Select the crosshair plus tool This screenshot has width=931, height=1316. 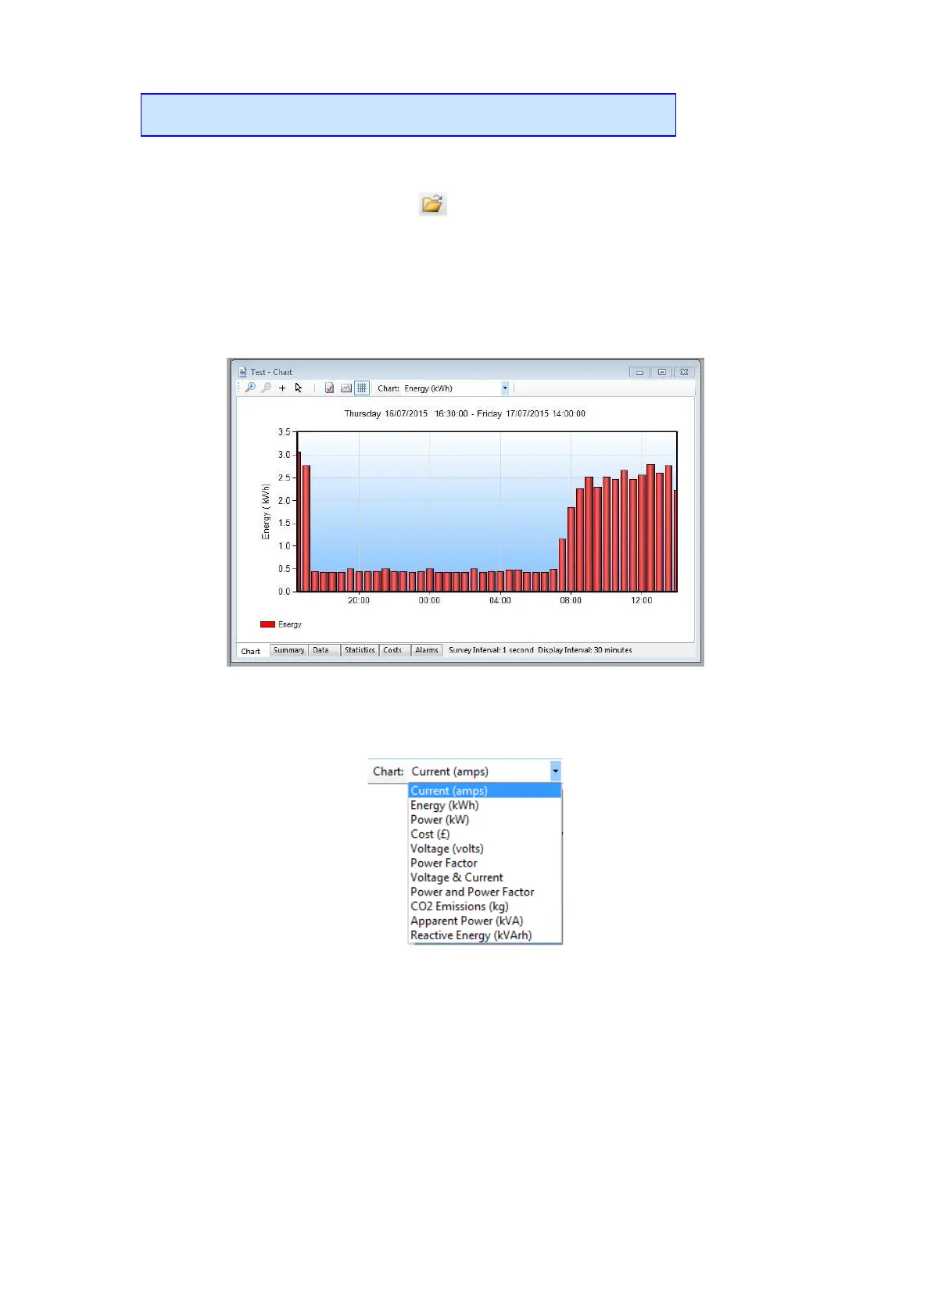pos(282,388)
